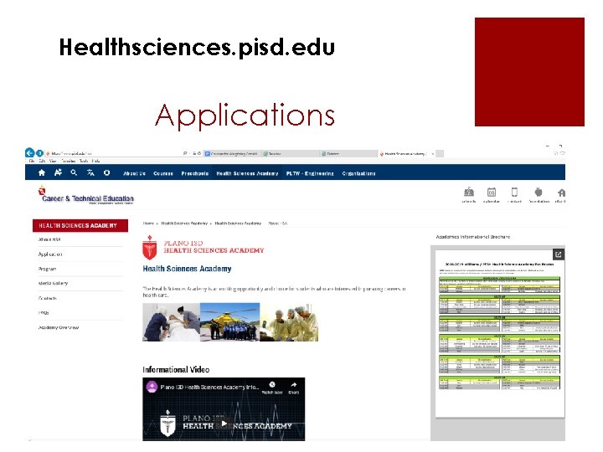
Task: Switch to the Health Science Academy browser tab
Action: coord(406,153)
